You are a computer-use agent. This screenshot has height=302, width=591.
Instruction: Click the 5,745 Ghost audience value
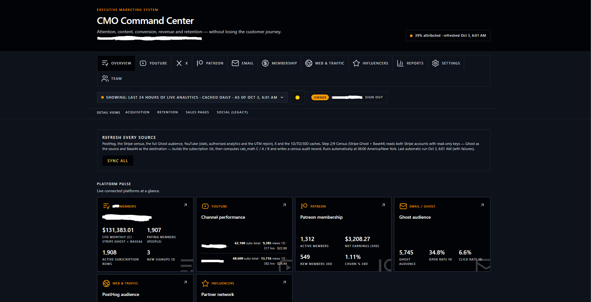click(406, 253)
